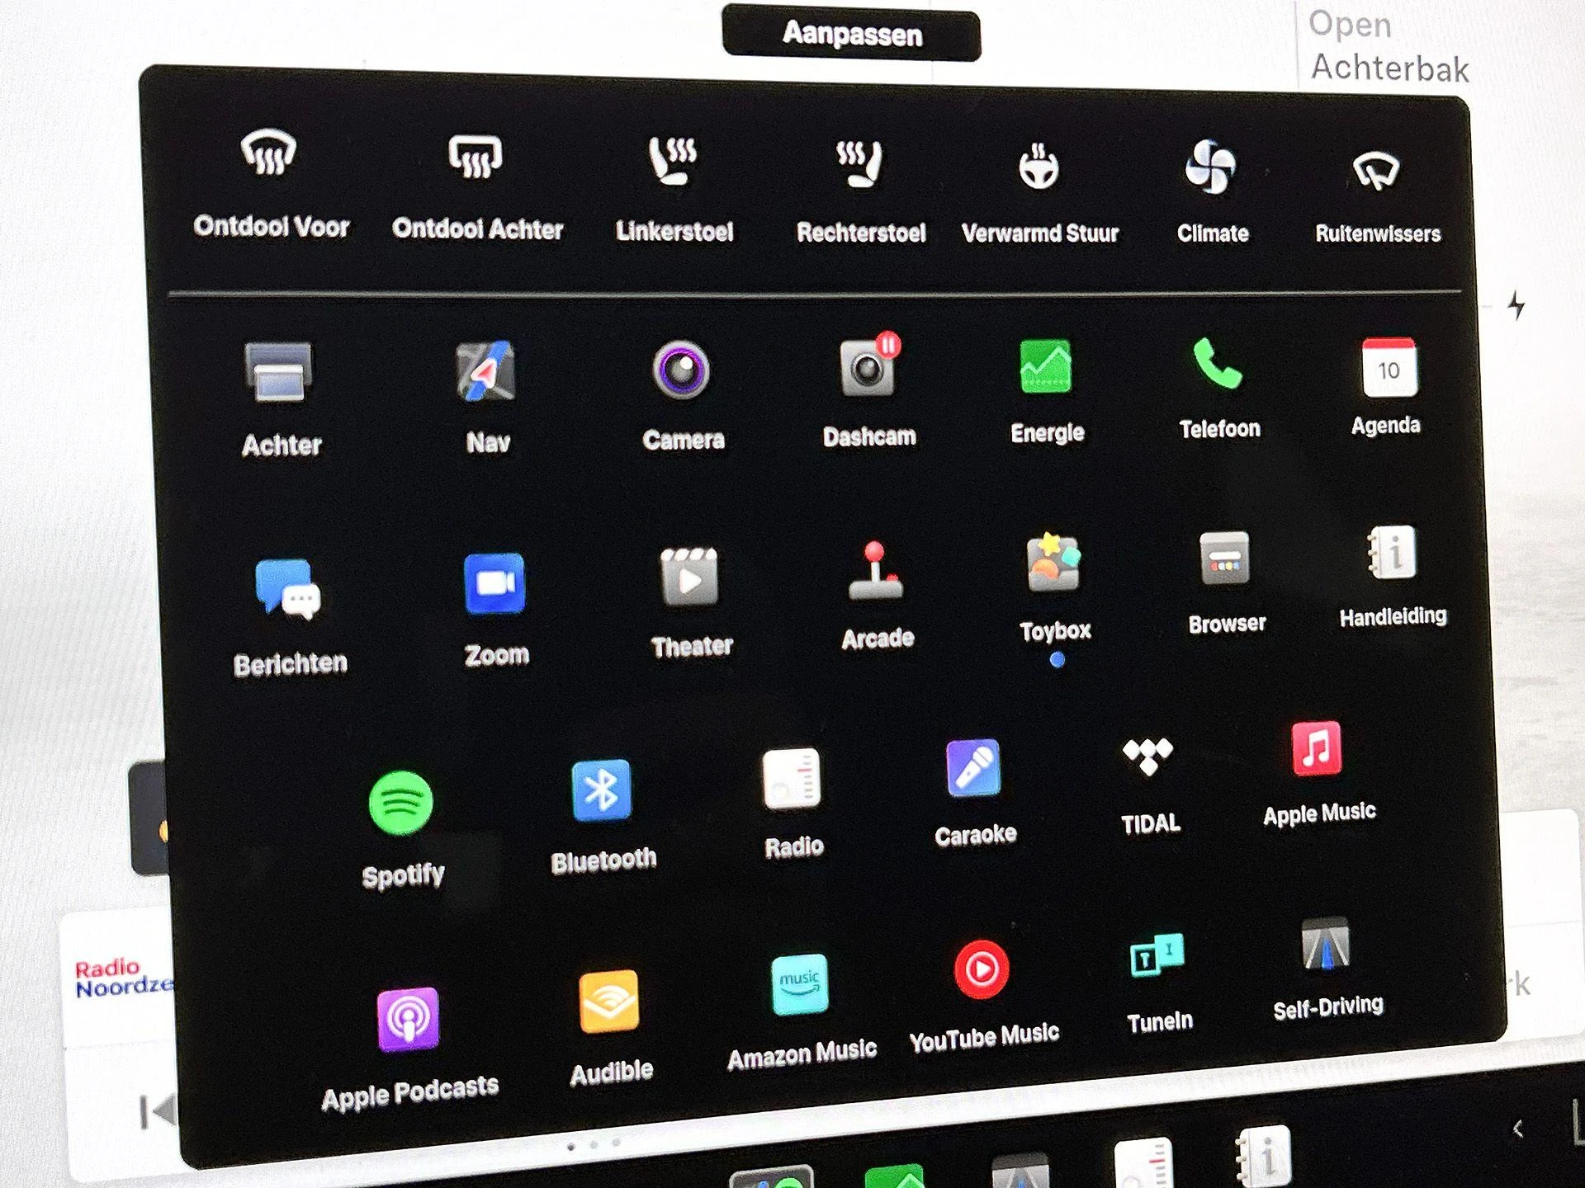Open Radio icon in bottom dock
1585x1188 pixels.
1143,1162
